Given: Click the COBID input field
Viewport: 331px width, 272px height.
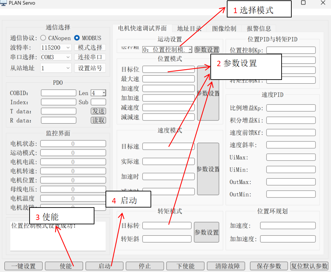Looking at the screenshot, I should click(x=58, y=93).
